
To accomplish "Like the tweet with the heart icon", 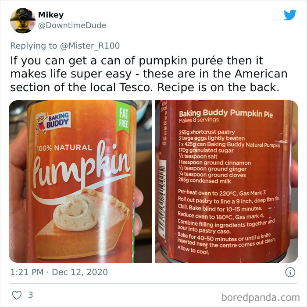I will [x=17, y=295].
